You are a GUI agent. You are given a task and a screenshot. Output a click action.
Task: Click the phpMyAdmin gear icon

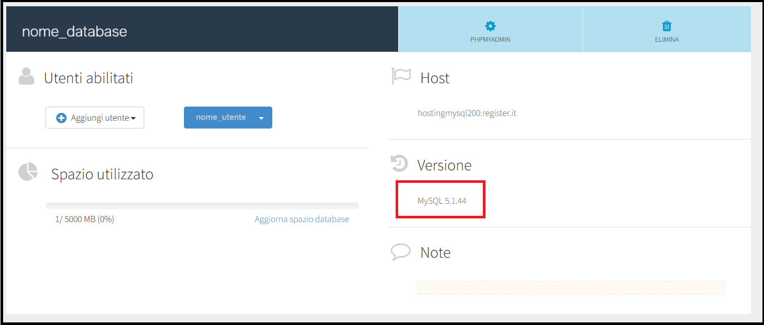490,26
